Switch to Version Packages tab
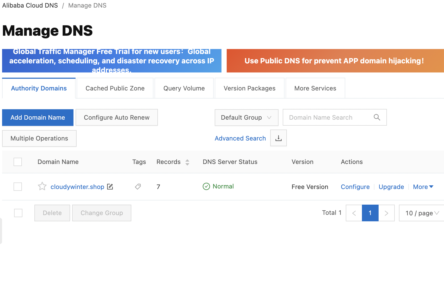 [x=249, y=88]
